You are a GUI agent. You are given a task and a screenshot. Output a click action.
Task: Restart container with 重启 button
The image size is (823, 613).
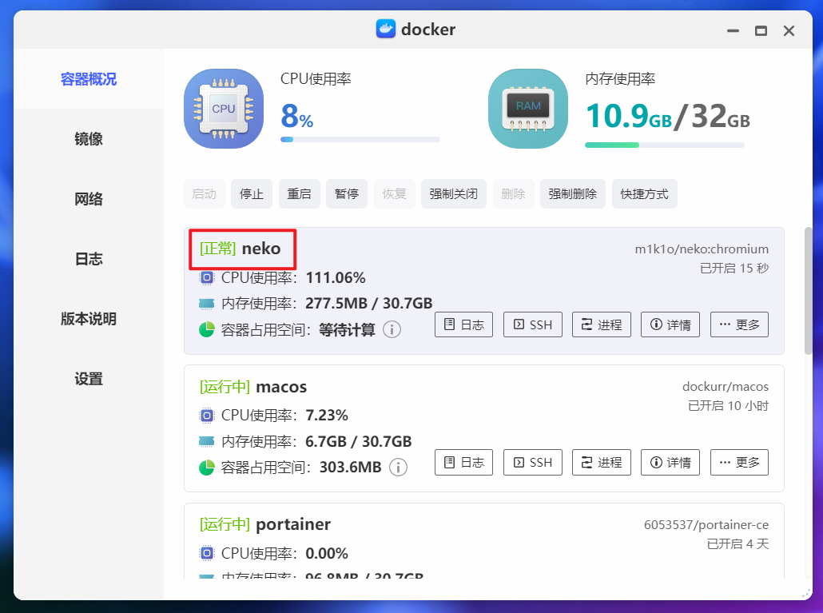(299, 193)
